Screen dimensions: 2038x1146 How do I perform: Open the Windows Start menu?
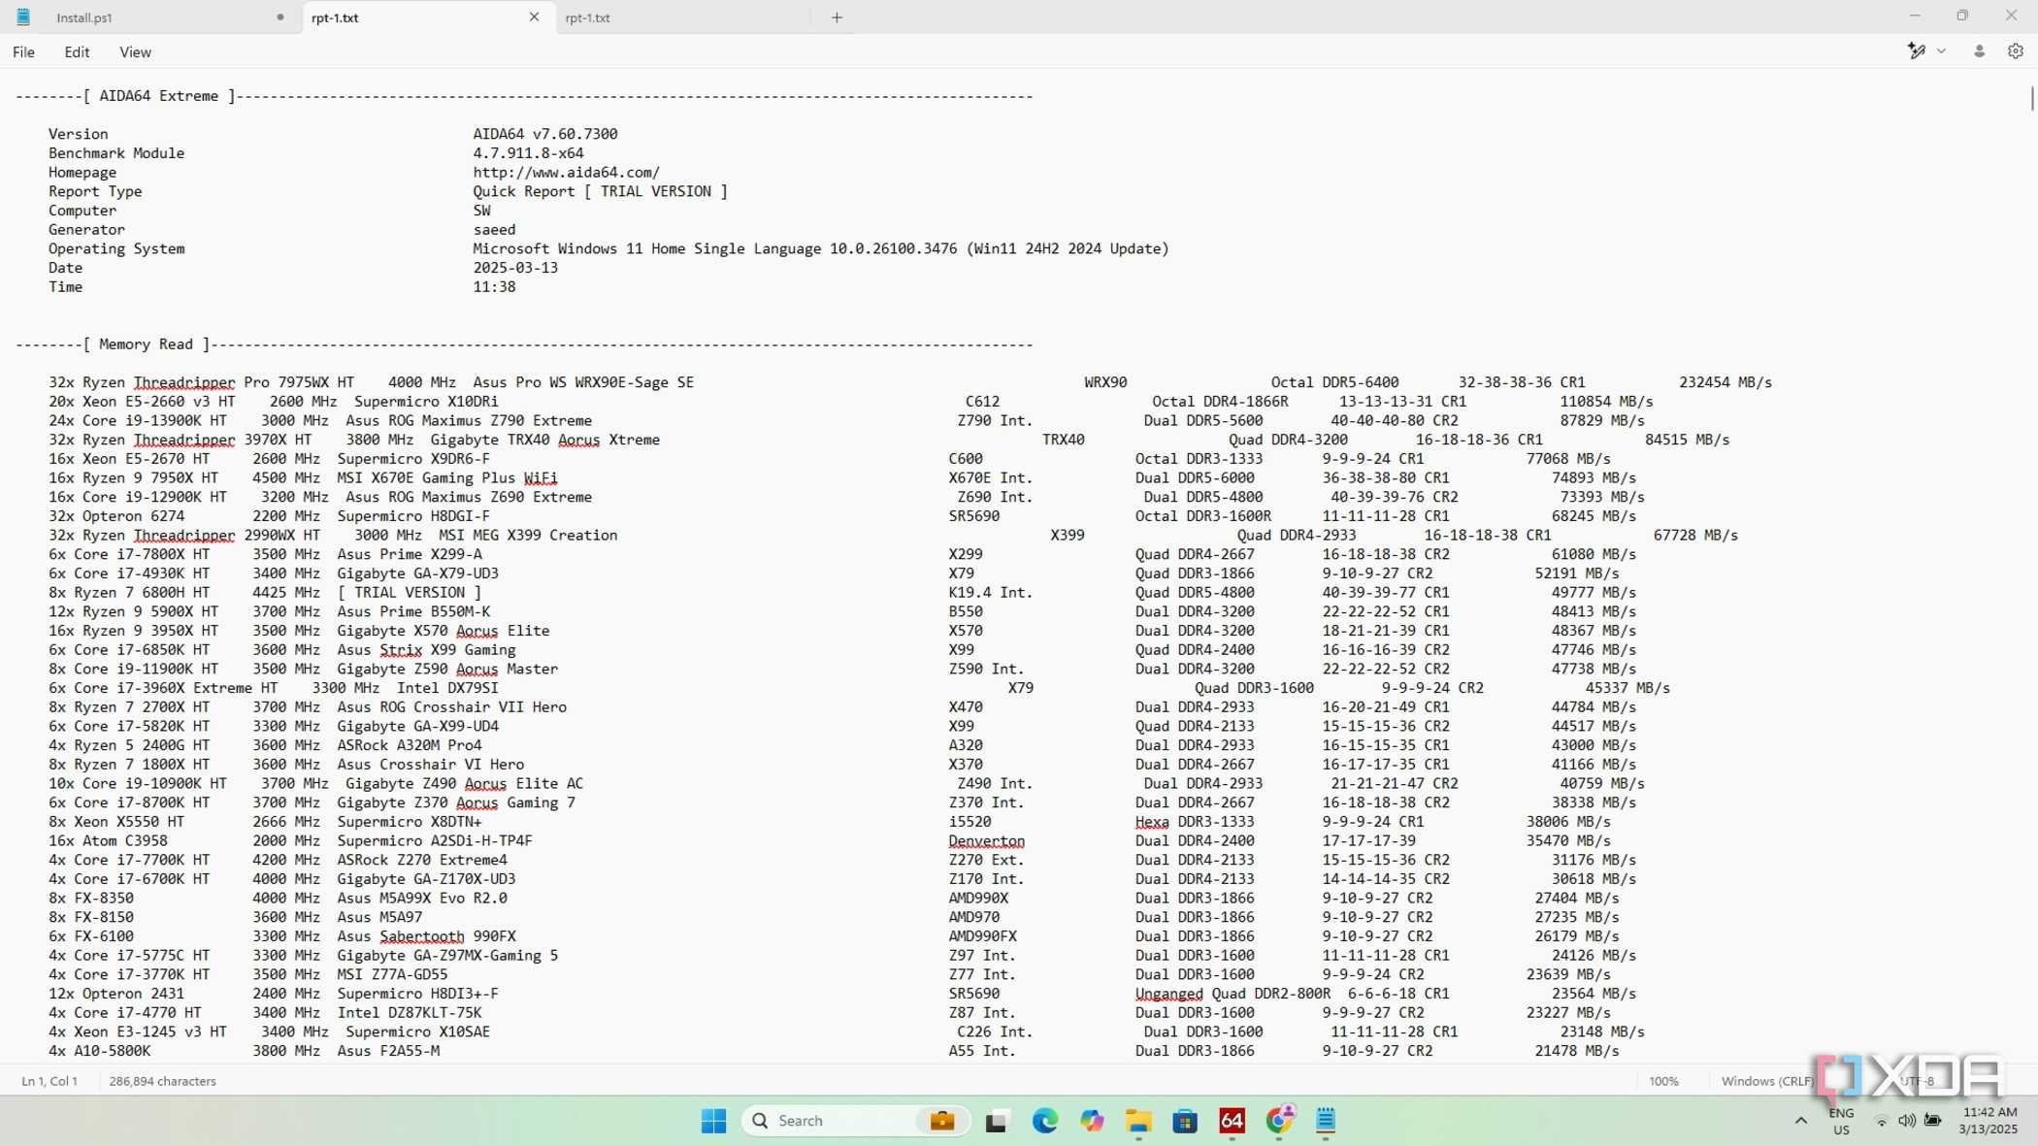click(713, 1121)
